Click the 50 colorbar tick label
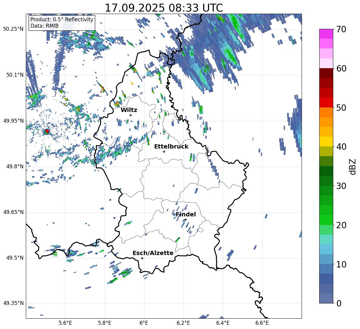360x329 pixels. [x=341, y=108]
